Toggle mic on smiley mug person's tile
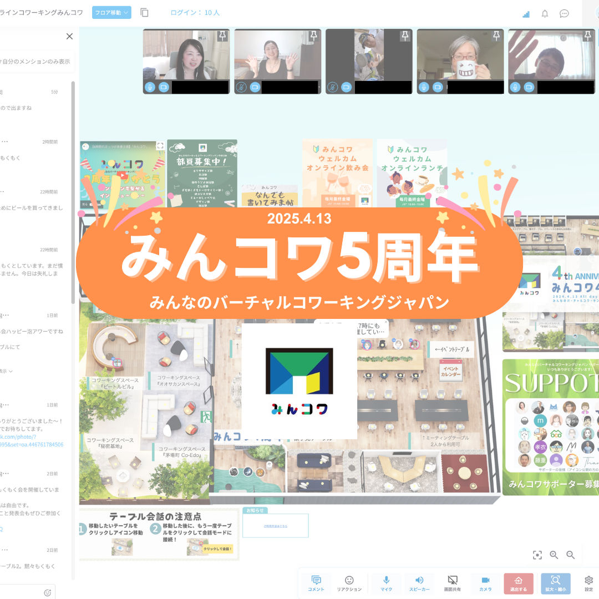The height and width of the screenshot is (599, 599). tap(424, 87)
